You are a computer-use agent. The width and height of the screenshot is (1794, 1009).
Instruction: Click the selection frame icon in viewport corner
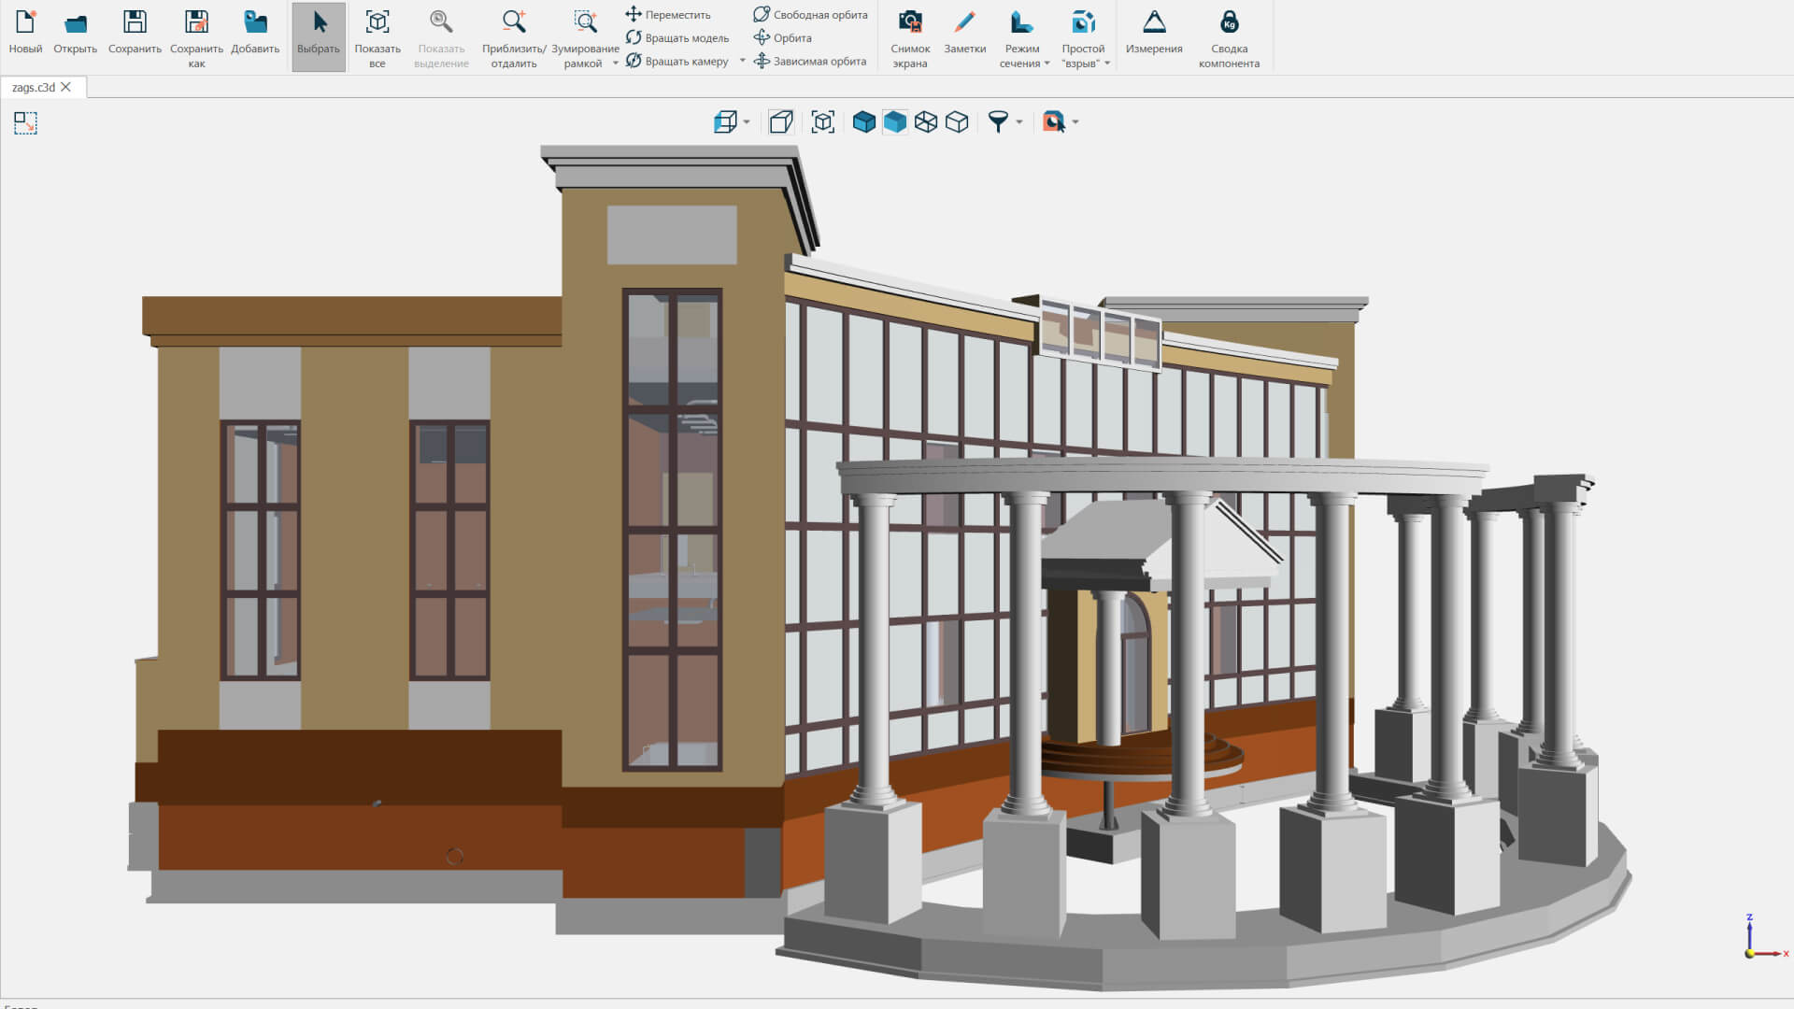tap(25, 123)
